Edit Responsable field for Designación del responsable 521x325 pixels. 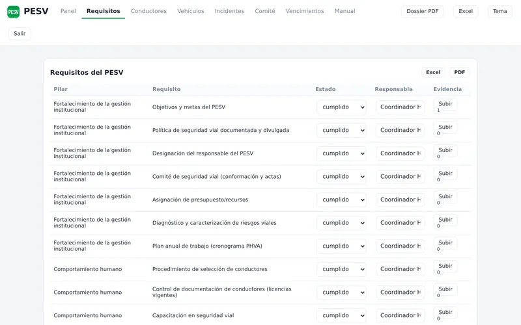pyautogui.click(x=401, y=153)
